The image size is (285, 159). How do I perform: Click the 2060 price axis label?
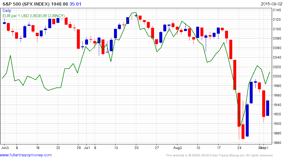click(277, 48)
